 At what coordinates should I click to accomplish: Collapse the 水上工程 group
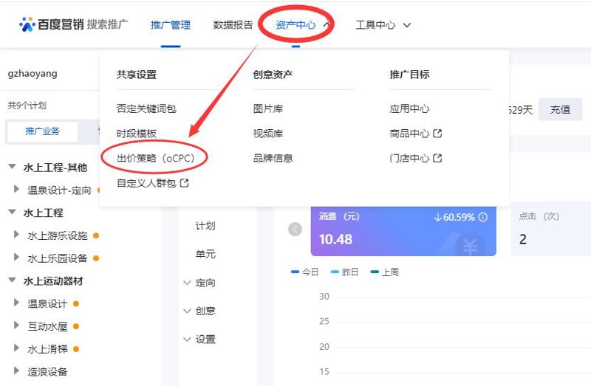click(12, 212)
